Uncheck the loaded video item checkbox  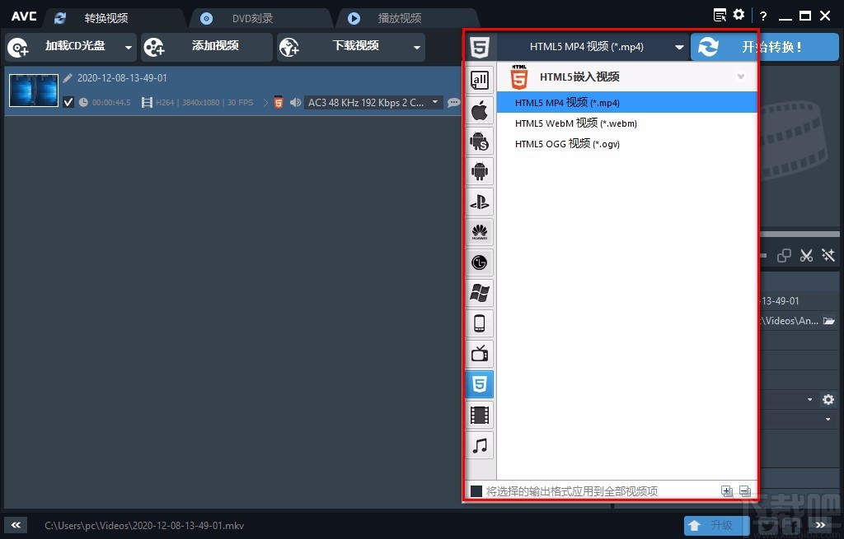click(68, 102)
